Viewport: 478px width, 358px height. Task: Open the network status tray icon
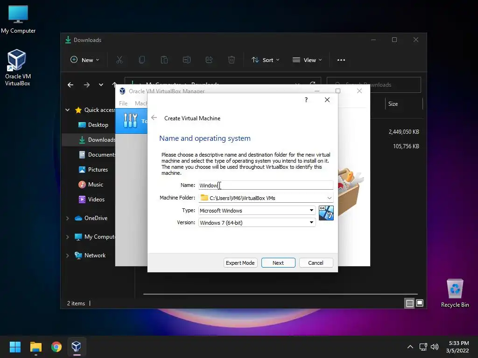423,347
